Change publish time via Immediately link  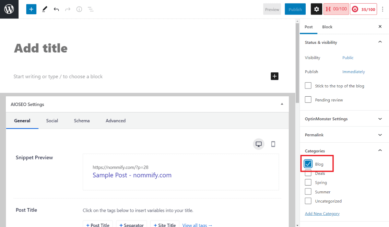(x=354, y=72)
